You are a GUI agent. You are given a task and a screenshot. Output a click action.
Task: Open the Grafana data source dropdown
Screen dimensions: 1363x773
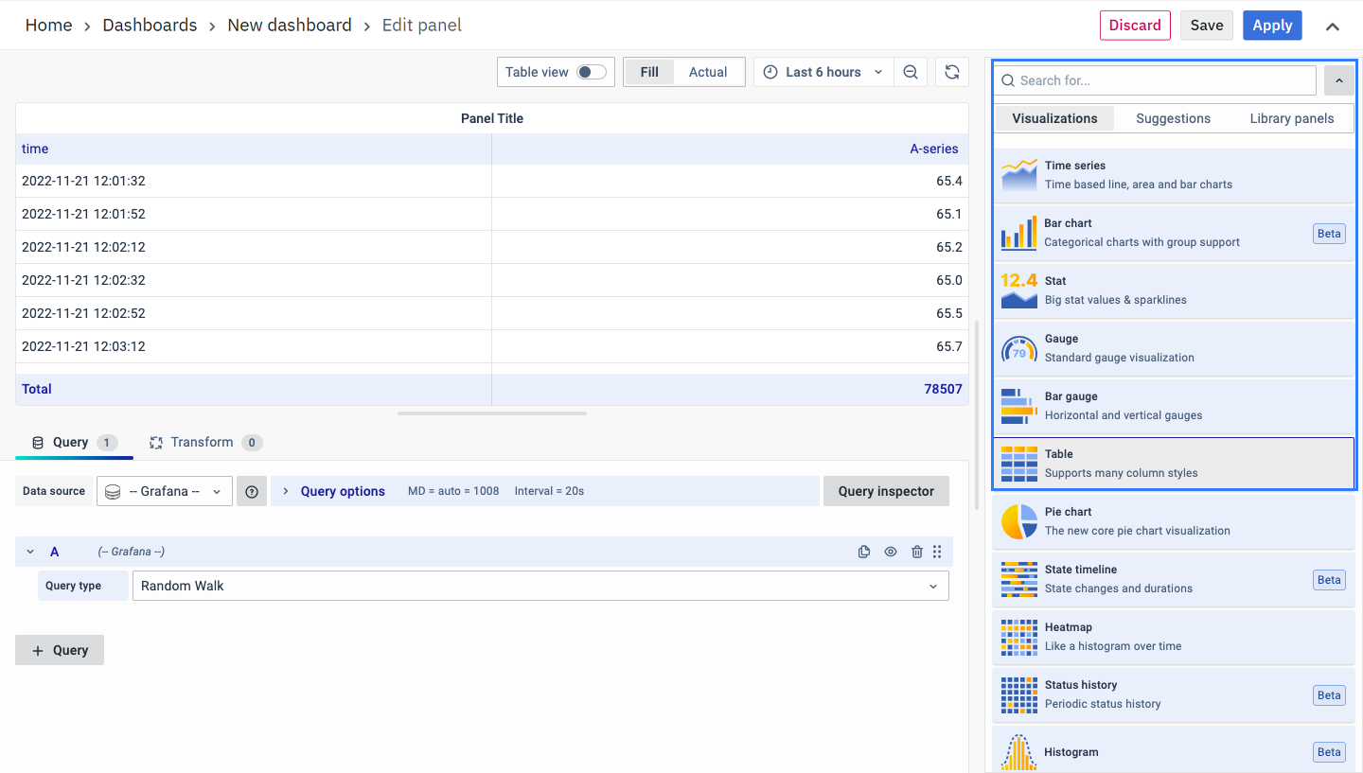click(x=165, y=491)
